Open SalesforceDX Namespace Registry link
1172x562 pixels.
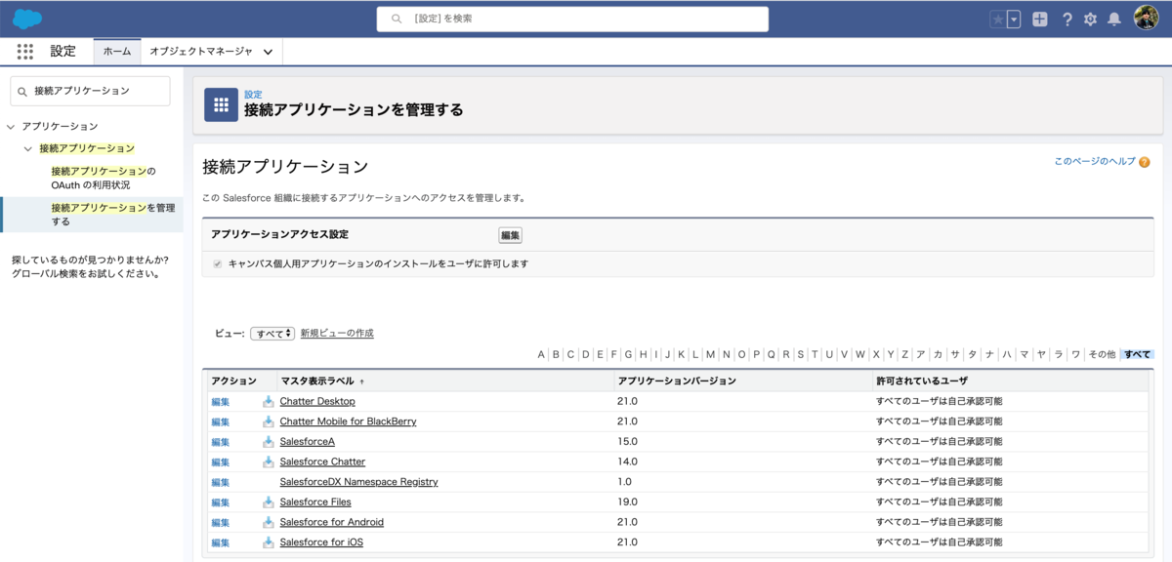coord(358,482)
